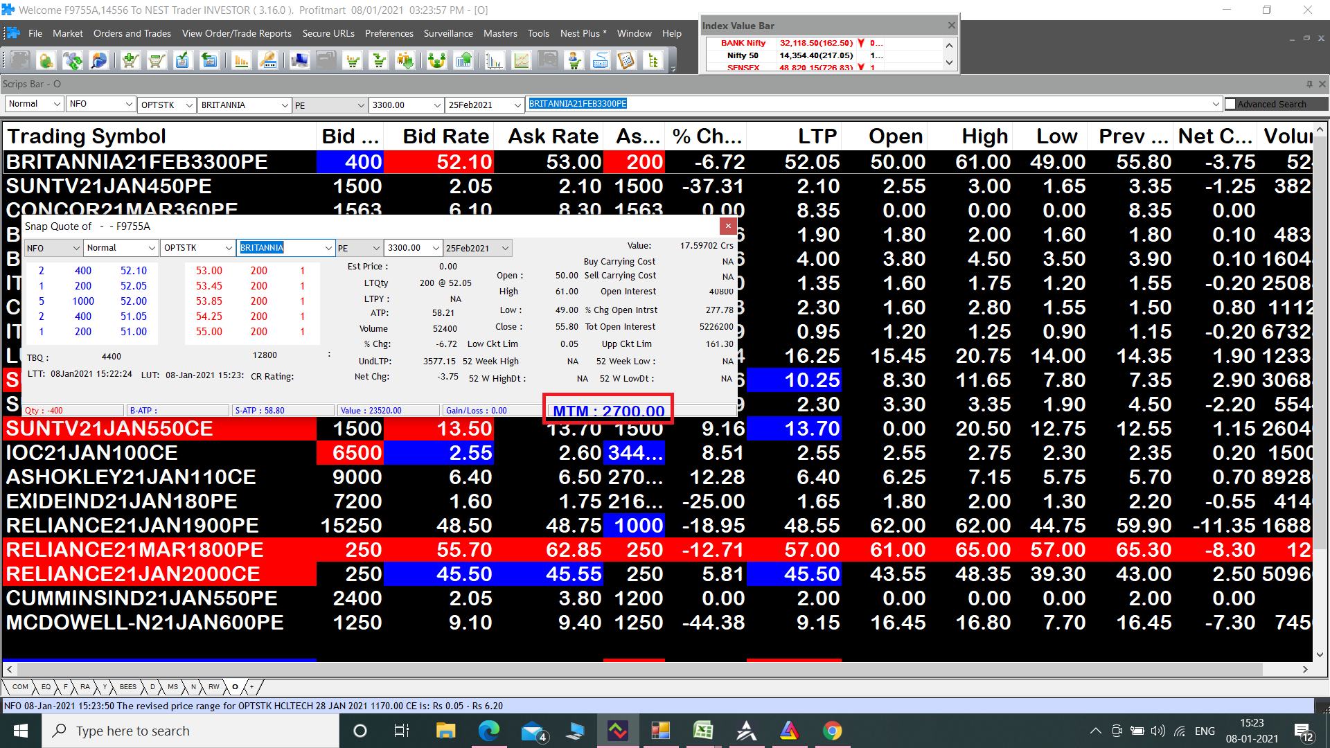Click the Windows Start button
This screenshot has width=1330, height=748.
pyautogui.click(x=20, y=731)
